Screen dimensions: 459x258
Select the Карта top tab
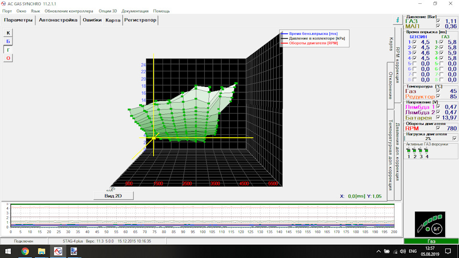[x=113, y=21]
